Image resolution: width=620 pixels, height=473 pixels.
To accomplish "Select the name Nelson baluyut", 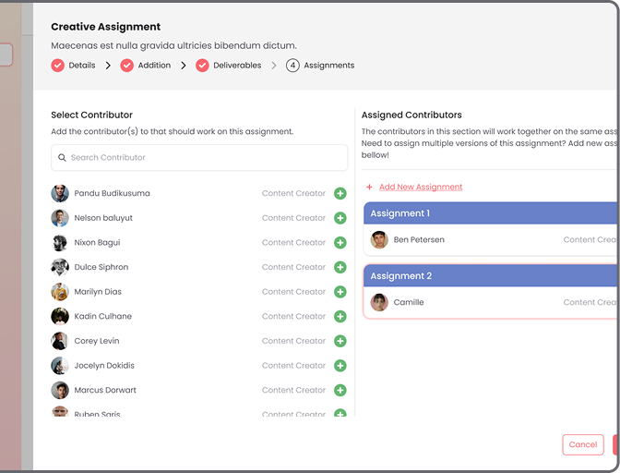I will [x=103, y=218].
